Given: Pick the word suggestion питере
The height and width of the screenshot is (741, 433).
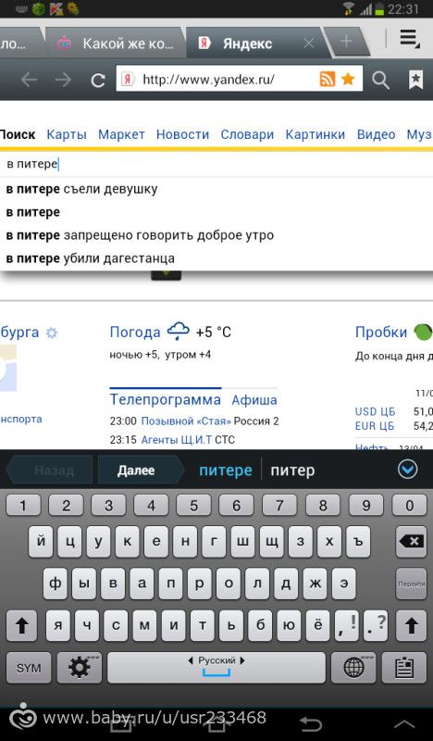Looking at the screenshot, I should 225,471.
